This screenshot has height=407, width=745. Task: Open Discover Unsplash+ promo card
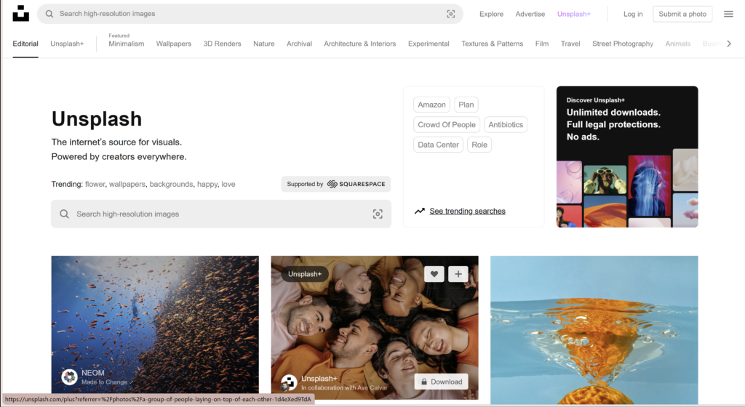click(627, 156)
